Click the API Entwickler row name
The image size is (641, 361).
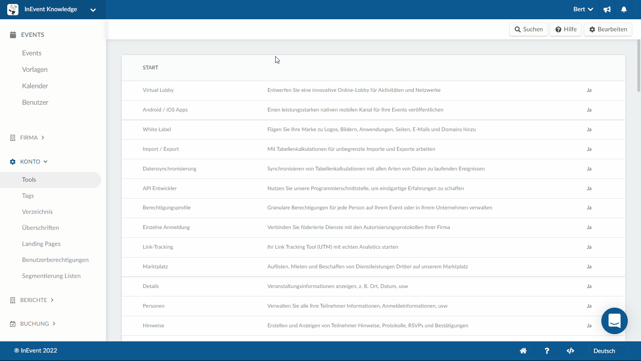coord(159,189)
